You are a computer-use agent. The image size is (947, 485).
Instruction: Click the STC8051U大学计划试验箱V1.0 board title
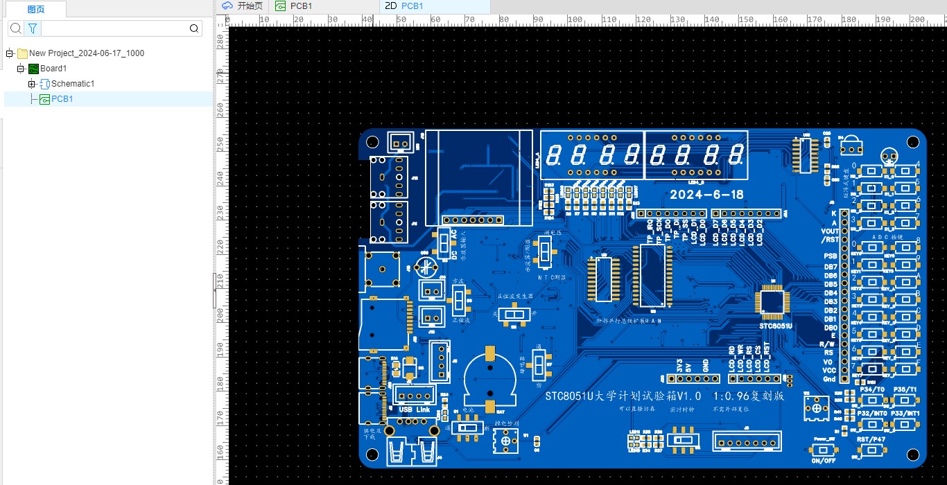(623, 396)
